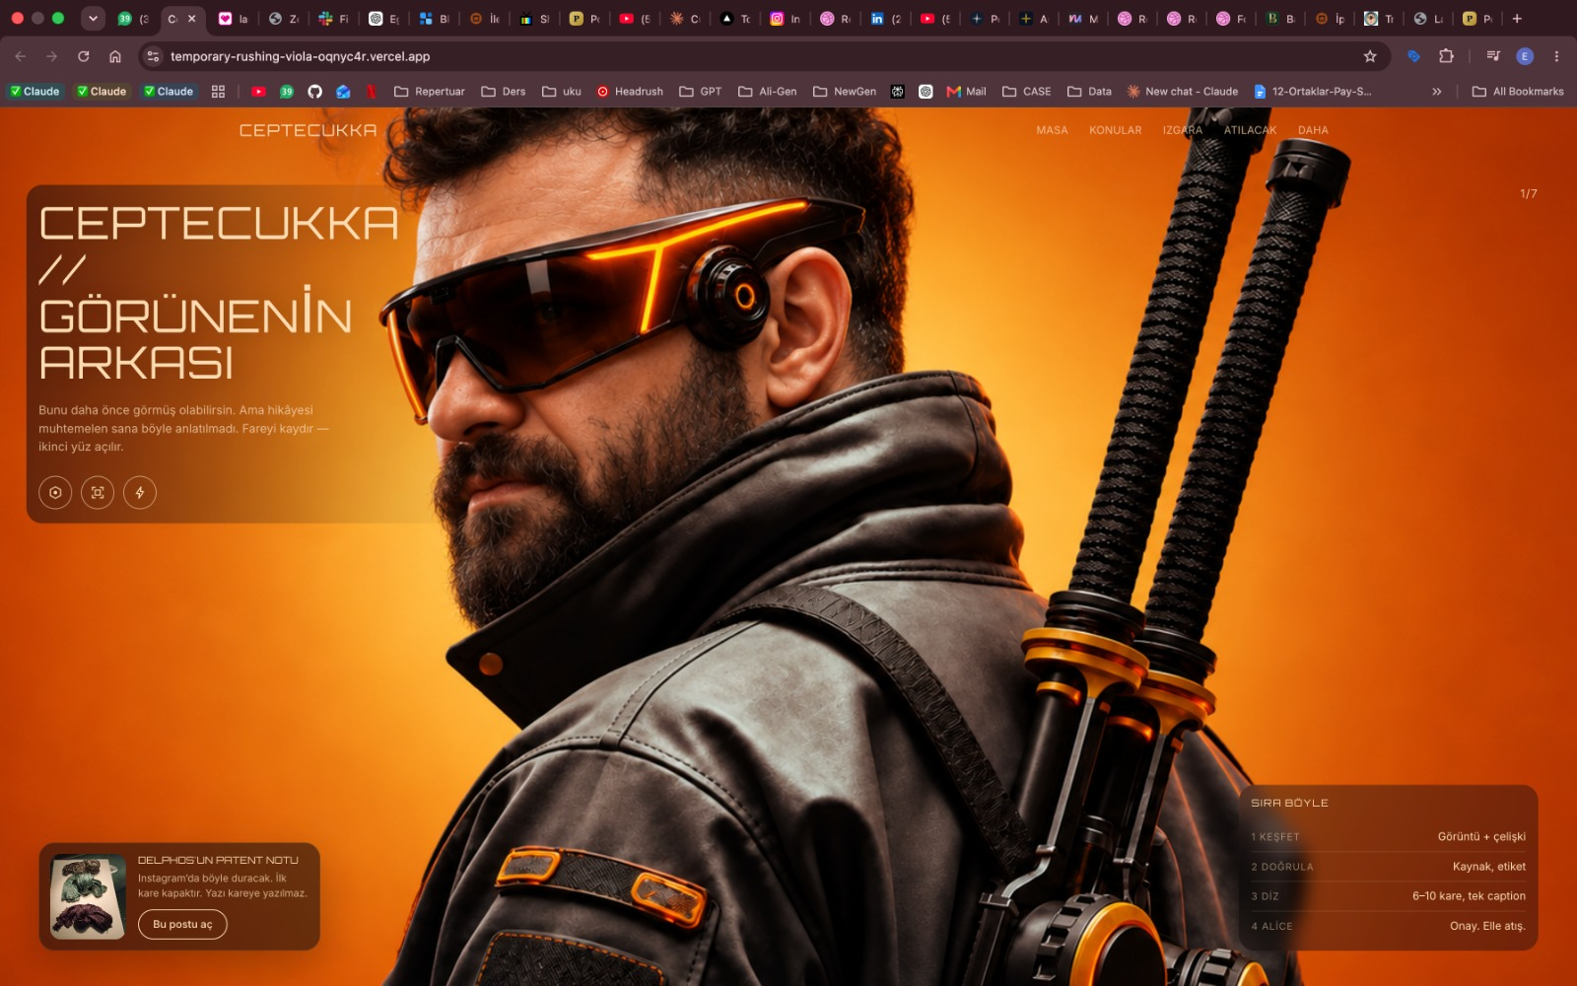Open the 12-Ortaklar-Pay-S... document bookmark
The image size is (1577, 986).
coord(1312,91)
